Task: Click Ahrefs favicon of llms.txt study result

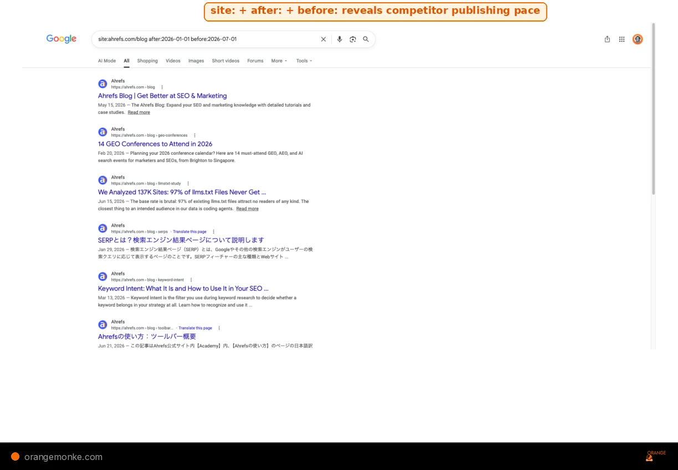Action: pos(102,180)
